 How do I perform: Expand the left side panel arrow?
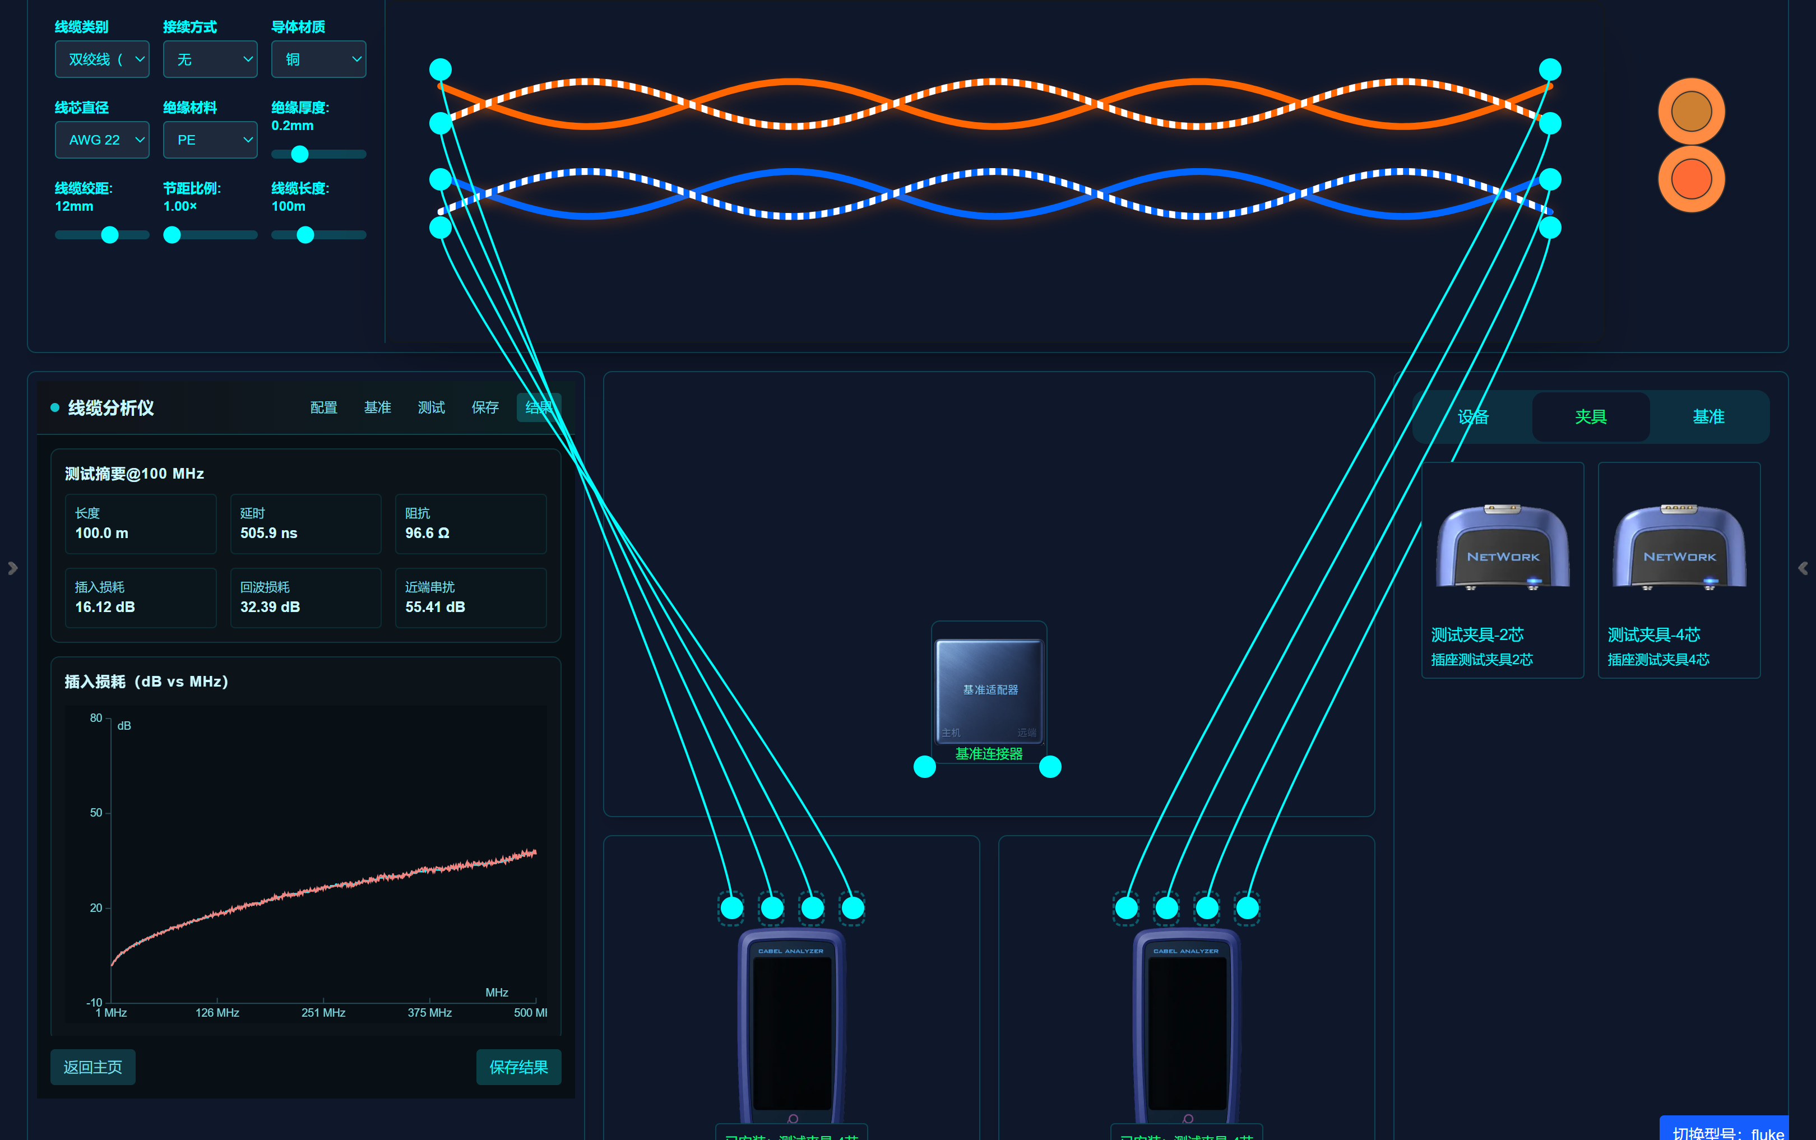coord(13,568)
